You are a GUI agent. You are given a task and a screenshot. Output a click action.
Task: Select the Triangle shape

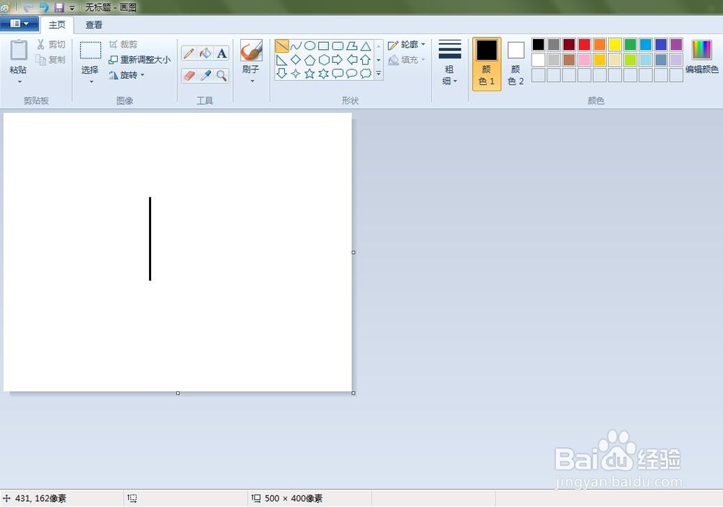click(x=366, y=46)
